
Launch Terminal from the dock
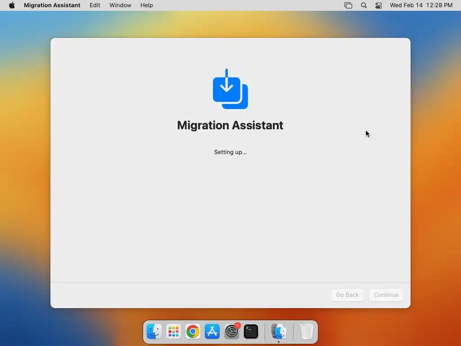point(251,332)
